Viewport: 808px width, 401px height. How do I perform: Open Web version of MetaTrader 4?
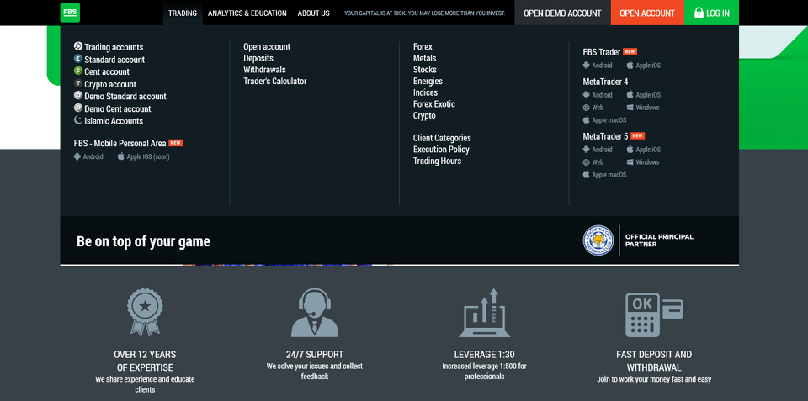tap(593, 108)
